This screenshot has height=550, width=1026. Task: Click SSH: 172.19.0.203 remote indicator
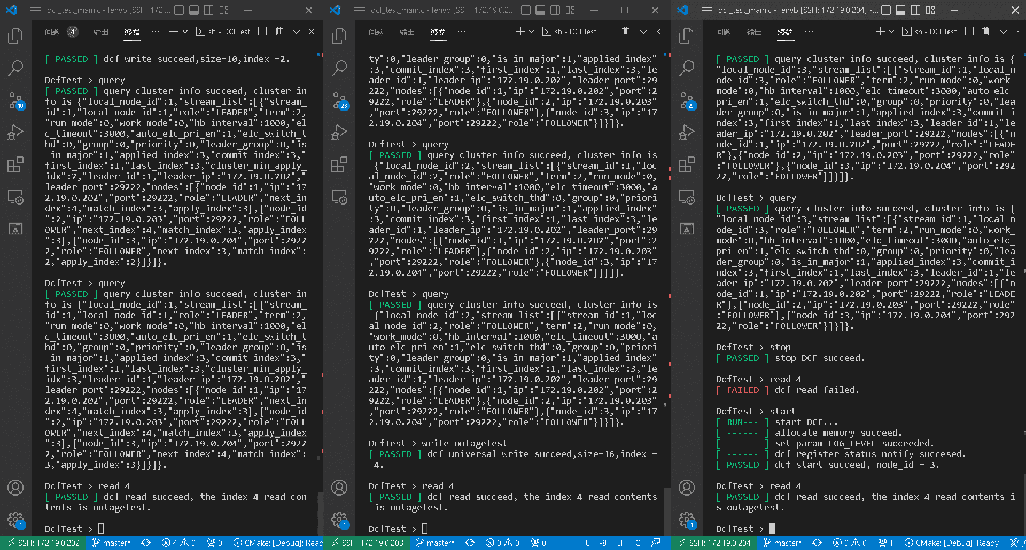367,543
